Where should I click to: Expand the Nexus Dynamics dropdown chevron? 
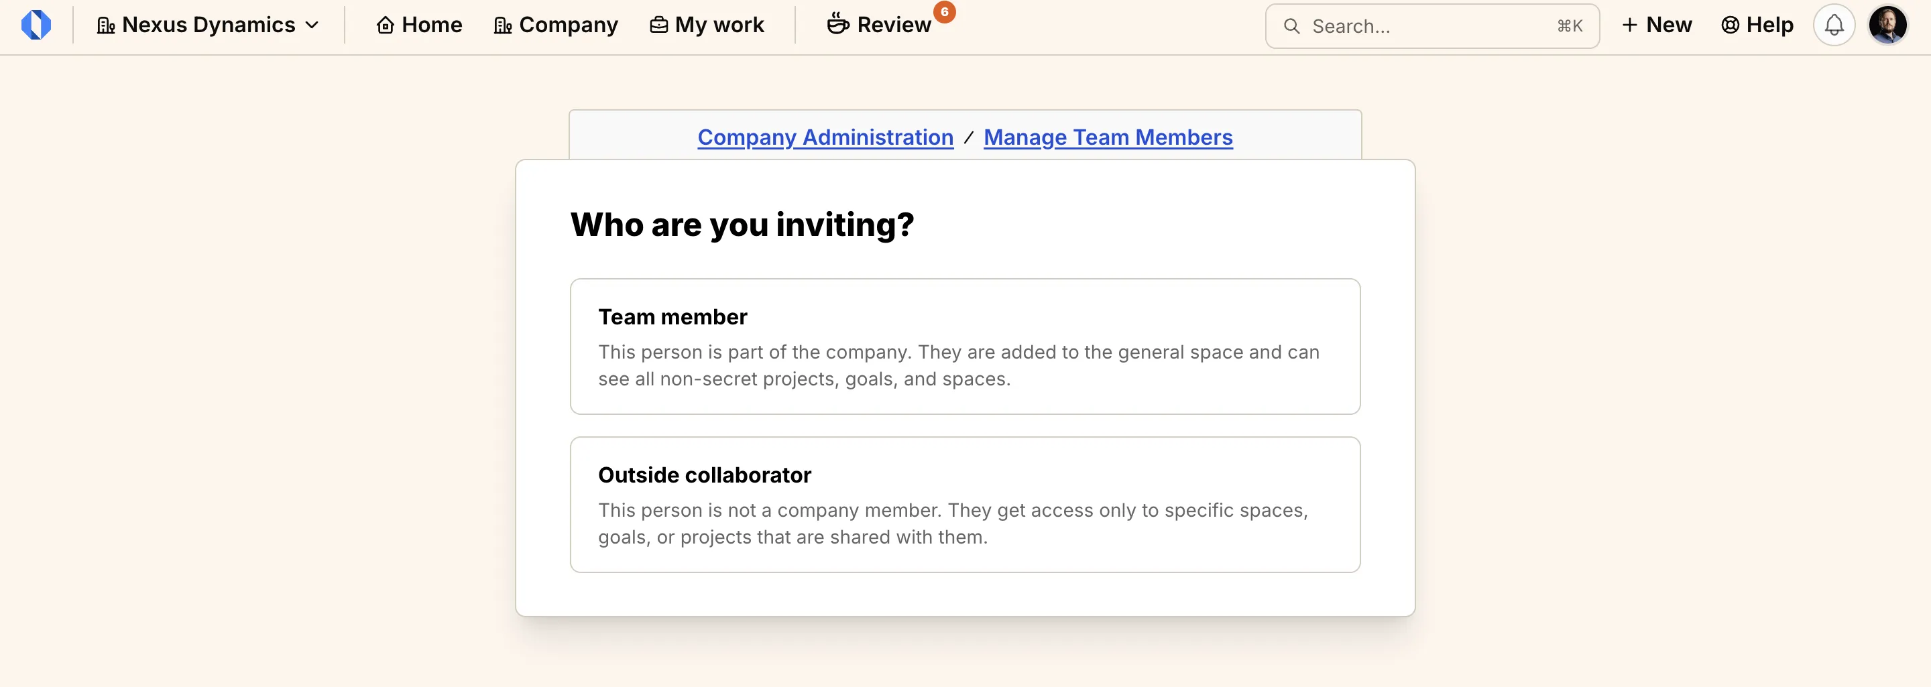312,25
